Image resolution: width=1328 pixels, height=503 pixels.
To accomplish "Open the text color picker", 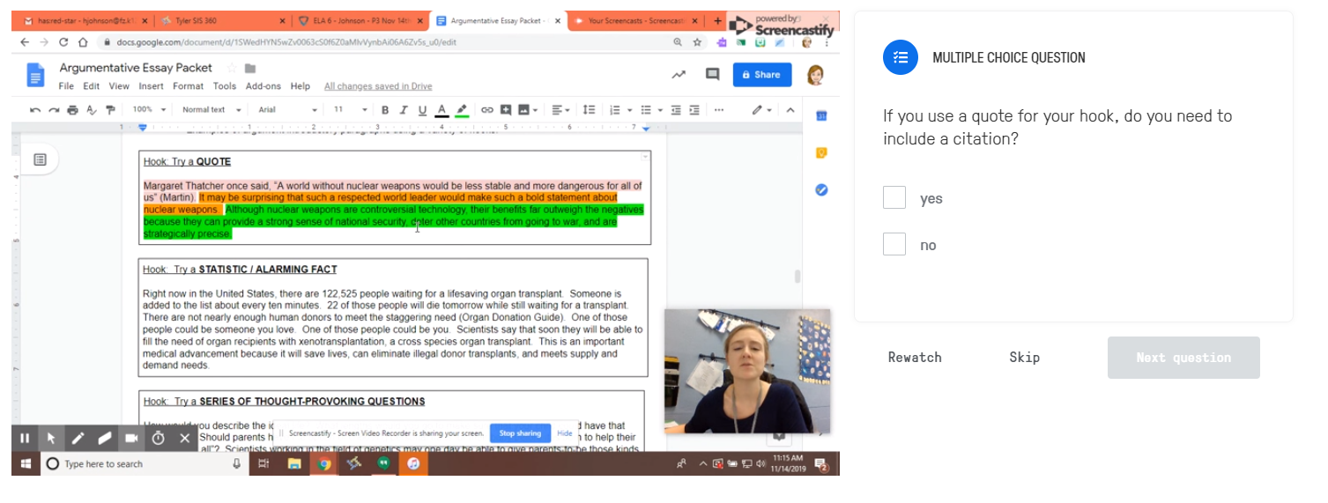I will 441,110.
